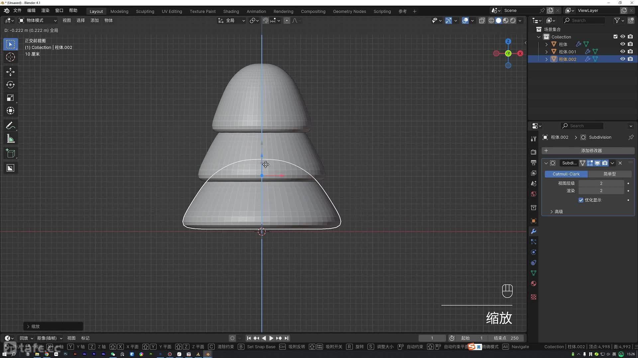Screen dimensions: 638x358
Task: Open the Render properties tab
Action: [533, 152]
